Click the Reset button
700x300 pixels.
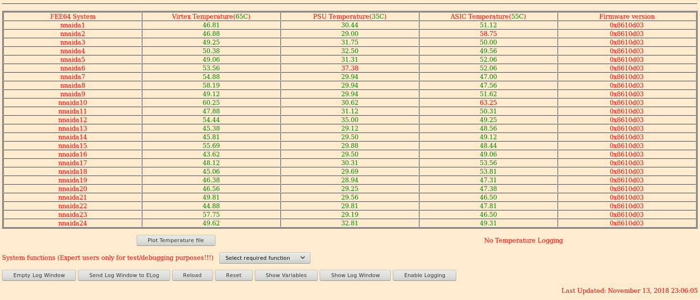coord(234,275)
